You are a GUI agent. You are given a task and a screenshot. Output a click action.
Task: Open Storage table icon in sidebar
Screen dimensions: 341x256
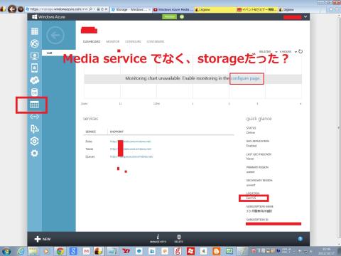click(35, 105)
